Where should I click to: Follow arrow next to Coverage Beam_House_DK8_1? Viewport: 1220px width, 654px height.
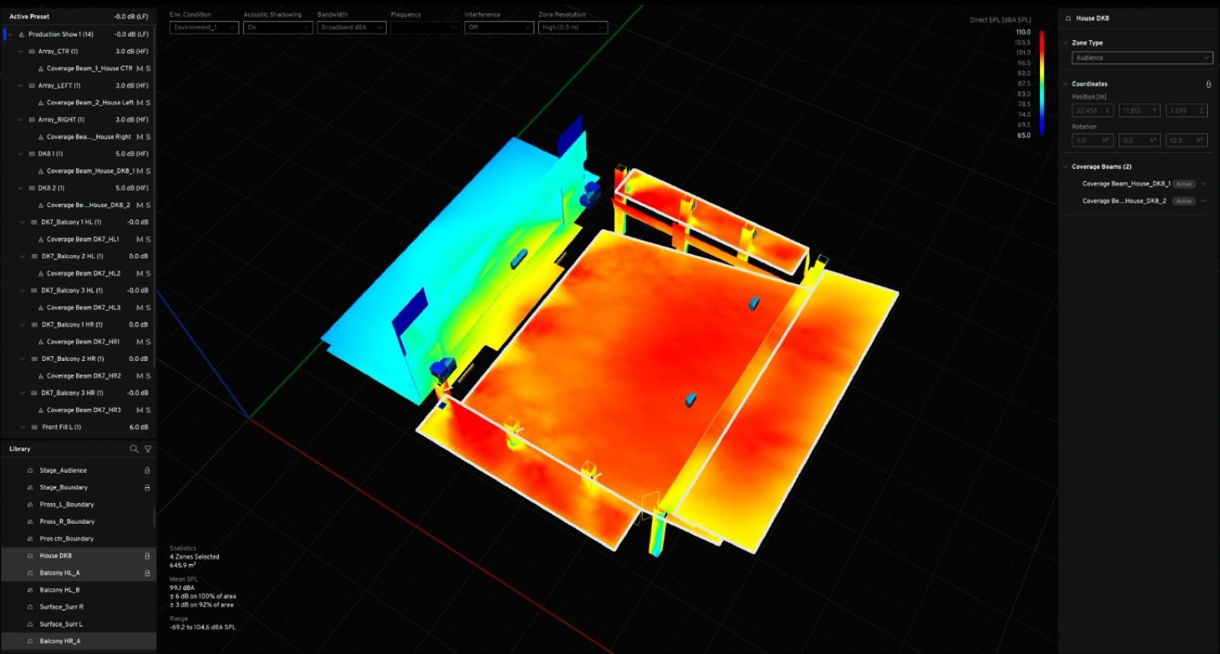(1202, 183)
